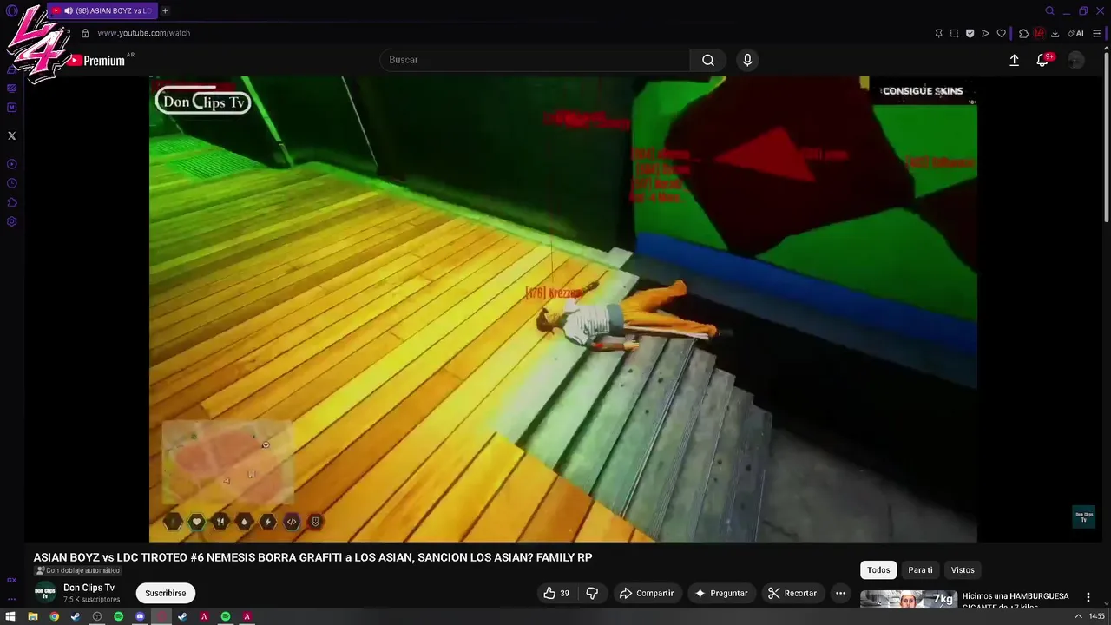
Task: Select the Para ti filter chip
Action: click(920, 569)
